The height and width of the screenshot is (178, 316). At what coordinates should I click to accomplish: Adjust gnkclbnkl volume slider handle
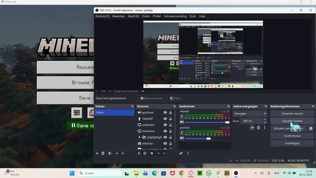[209, 139]
